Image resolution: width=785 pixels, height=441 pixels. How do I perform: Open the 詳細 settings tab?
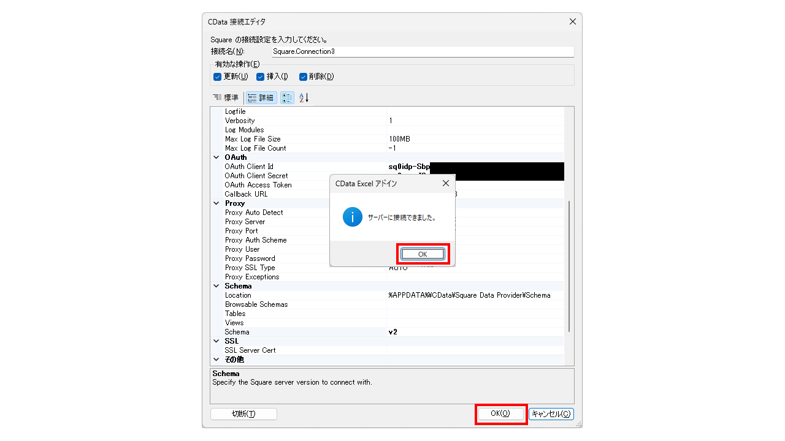coord(261,98)
